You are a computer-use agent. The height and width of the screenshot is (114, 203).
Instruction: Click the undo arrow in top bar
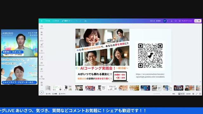point(76,21)
